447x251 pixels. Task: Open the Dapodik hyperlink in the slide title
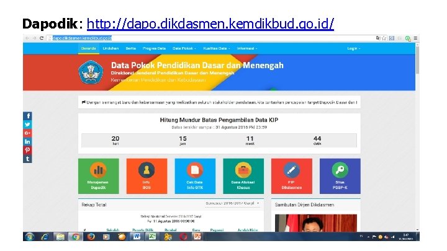[x=210, y=24]
